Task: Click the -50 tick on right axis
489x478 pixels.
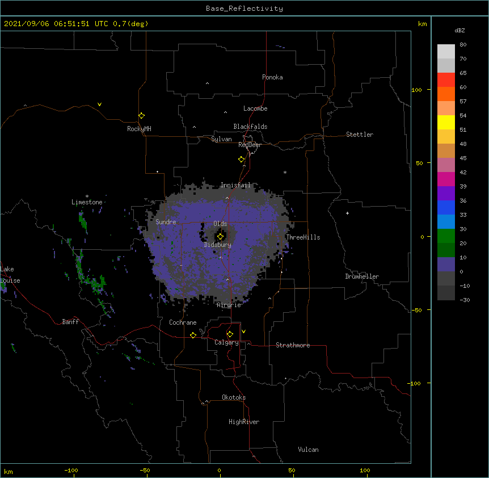Action: (416, 310)
